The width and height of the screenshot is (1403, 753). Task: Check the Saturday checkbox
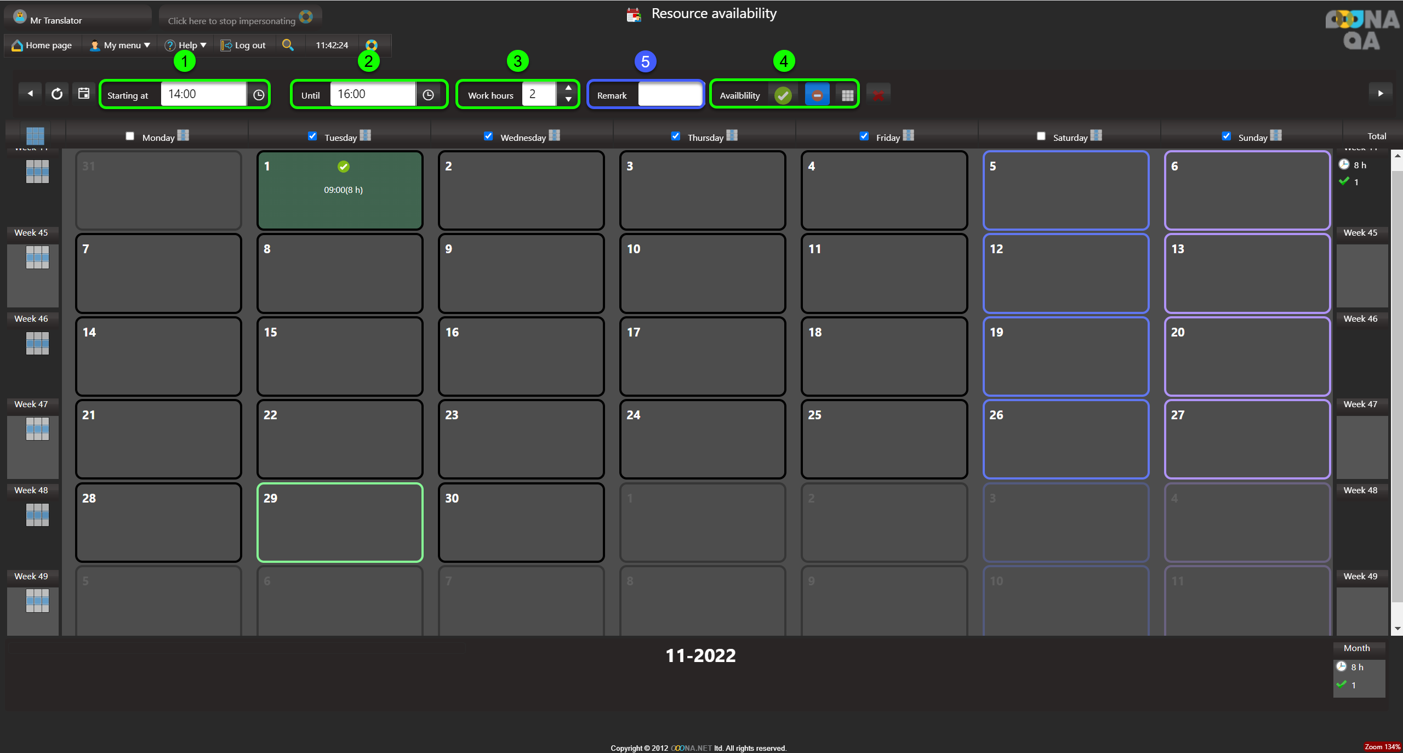[1041, 136]
